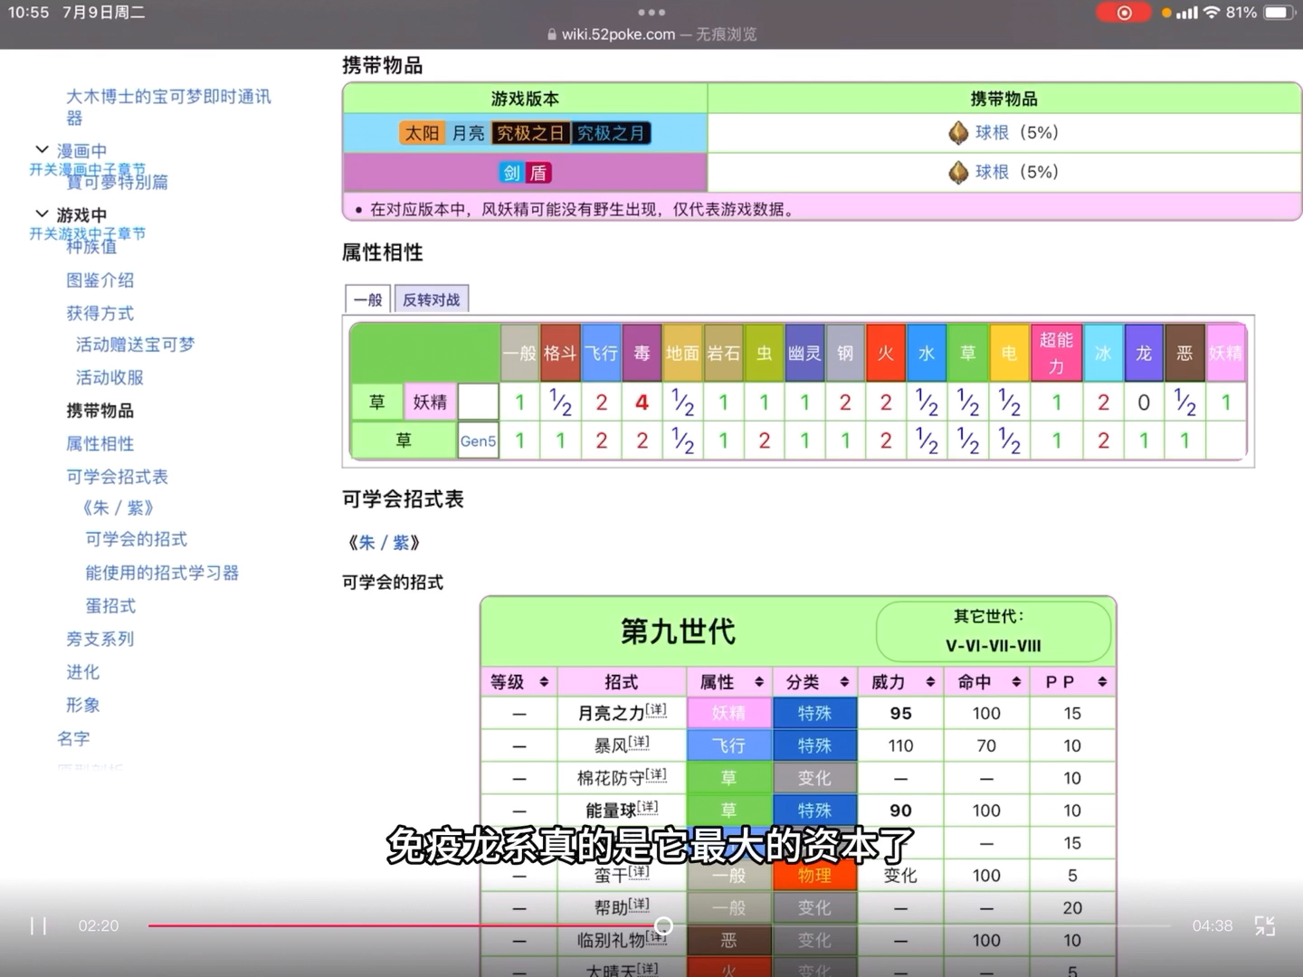Open other generations V-VI-VII-VIII link
Image resolution: width=1303 pixels, height=977 pixels.
[993, 646]
